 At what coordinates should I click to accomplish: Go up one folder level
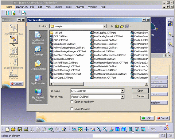[117, 26]
